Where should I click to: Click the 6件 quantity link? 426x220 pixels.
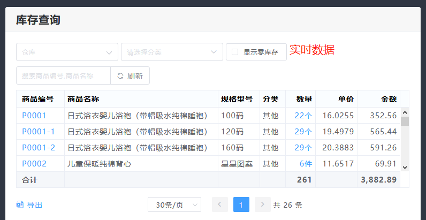coord(306,164)
